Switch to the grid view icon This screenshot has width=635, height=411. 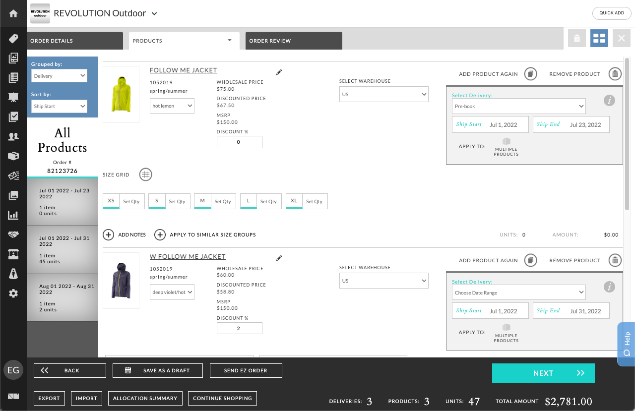click(x=599, y=38)
